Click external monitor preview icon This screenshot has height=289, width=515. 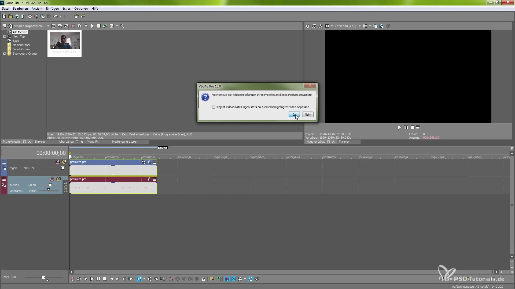click(314, 26)
